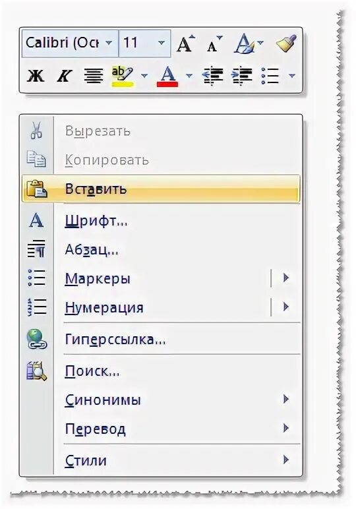Expand arrow next to Маркеры
The image size is (356, 509).
pyautogui.click(x=286, y=278)
